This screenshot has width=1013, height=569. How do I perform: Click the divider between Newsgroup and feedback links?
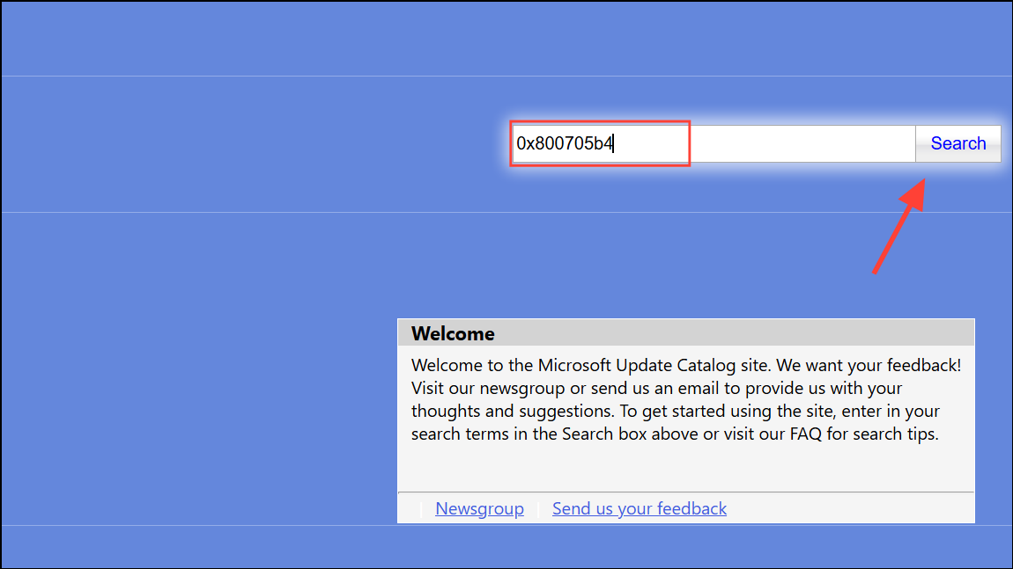[538, 509]
